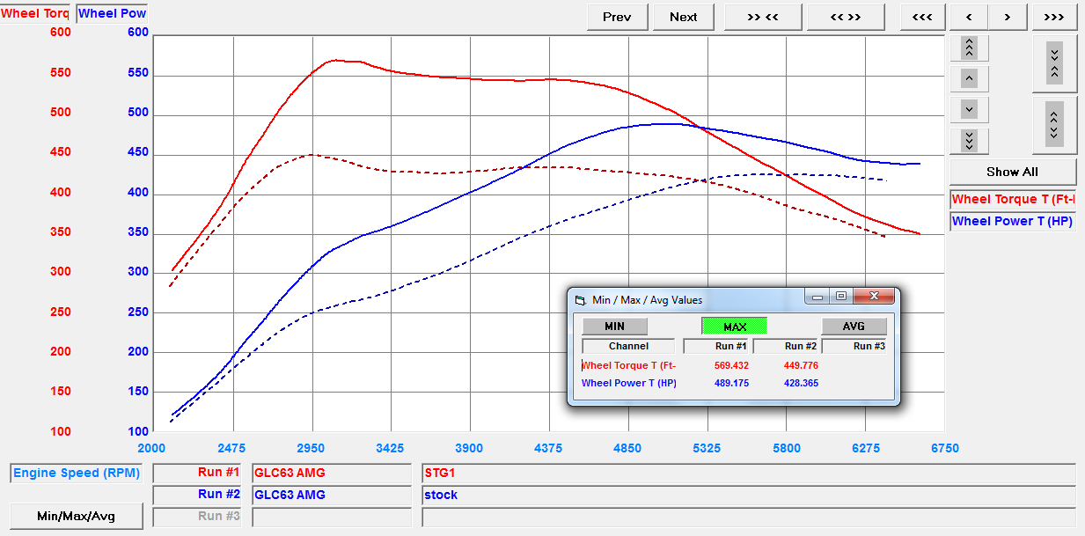Click the triple up chevron button
Viewport: 1085px width, 536px height.
[969, 48]
